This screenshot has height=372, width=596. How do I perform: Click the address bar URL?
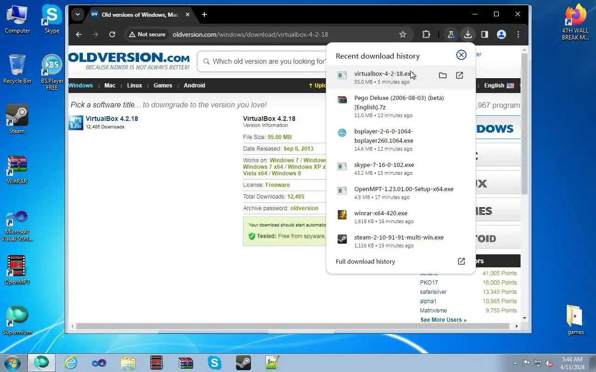coord(251,34)
